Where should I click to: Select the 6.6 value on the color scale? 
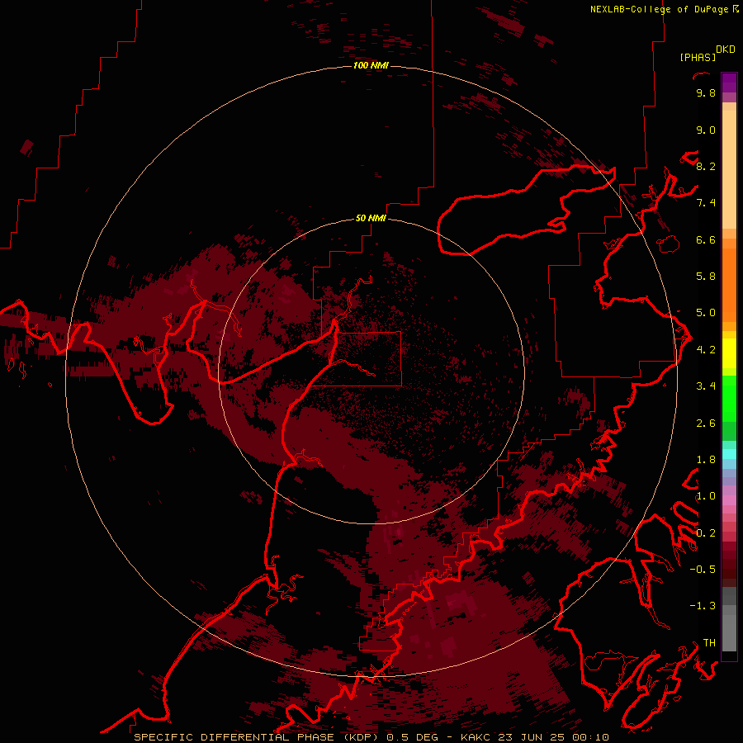point(706,239)
